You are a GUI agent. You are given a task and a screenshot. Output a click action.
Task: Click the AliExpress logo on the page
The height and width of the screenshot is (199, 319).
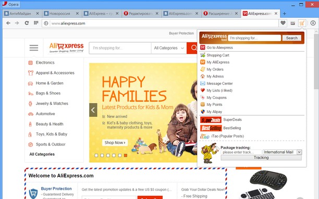pyautogui.click(x=67, y=47)
